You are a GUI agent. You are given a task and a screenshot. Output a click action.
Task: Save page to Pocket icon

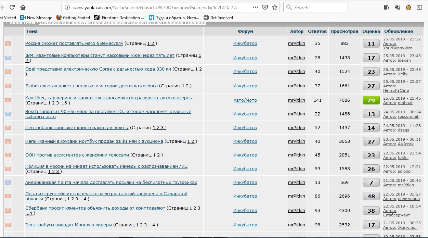(x=265, y=7)
